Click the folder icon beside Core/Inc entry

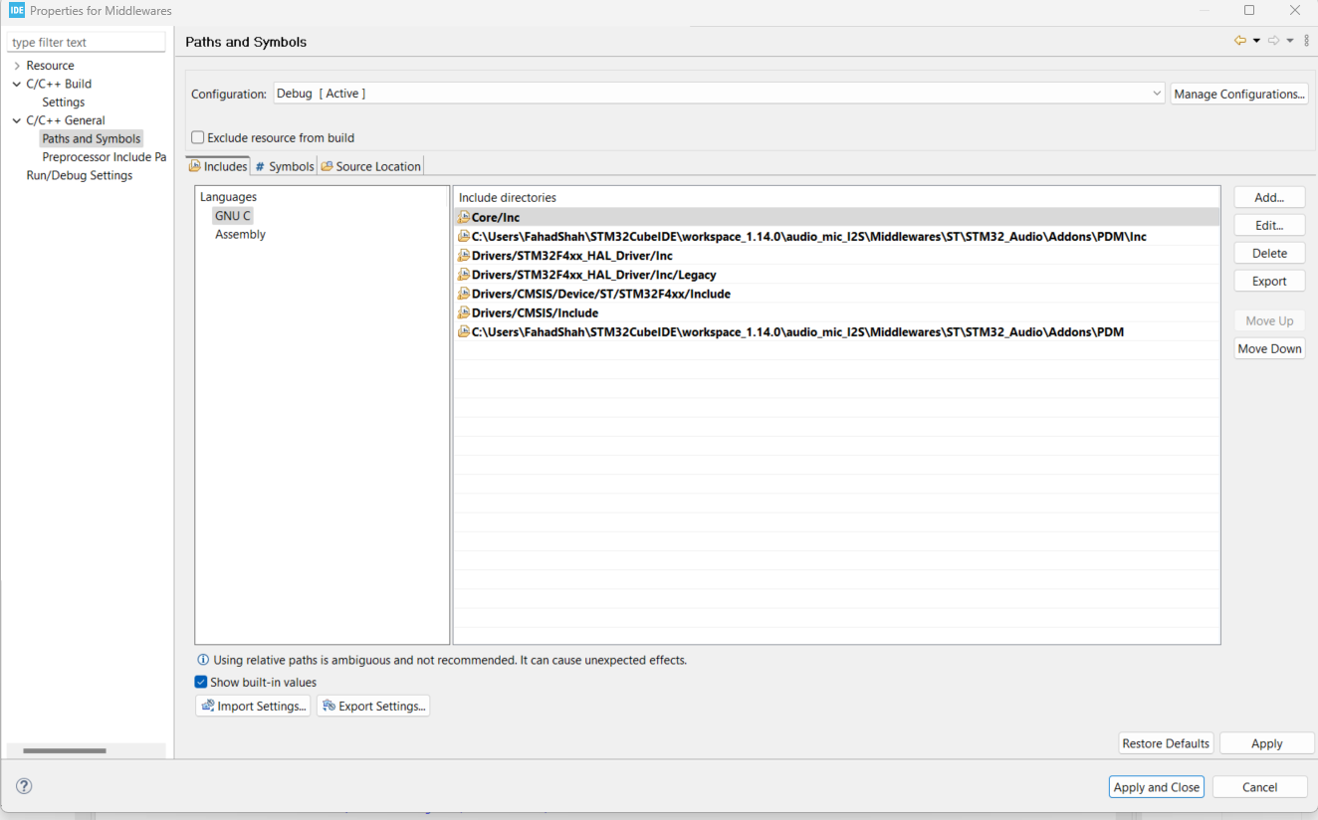coord(464,217)
